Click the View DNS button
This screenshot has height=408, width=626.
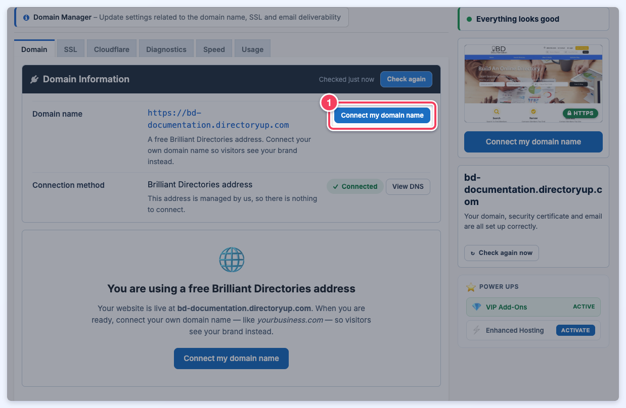[408, 186]
